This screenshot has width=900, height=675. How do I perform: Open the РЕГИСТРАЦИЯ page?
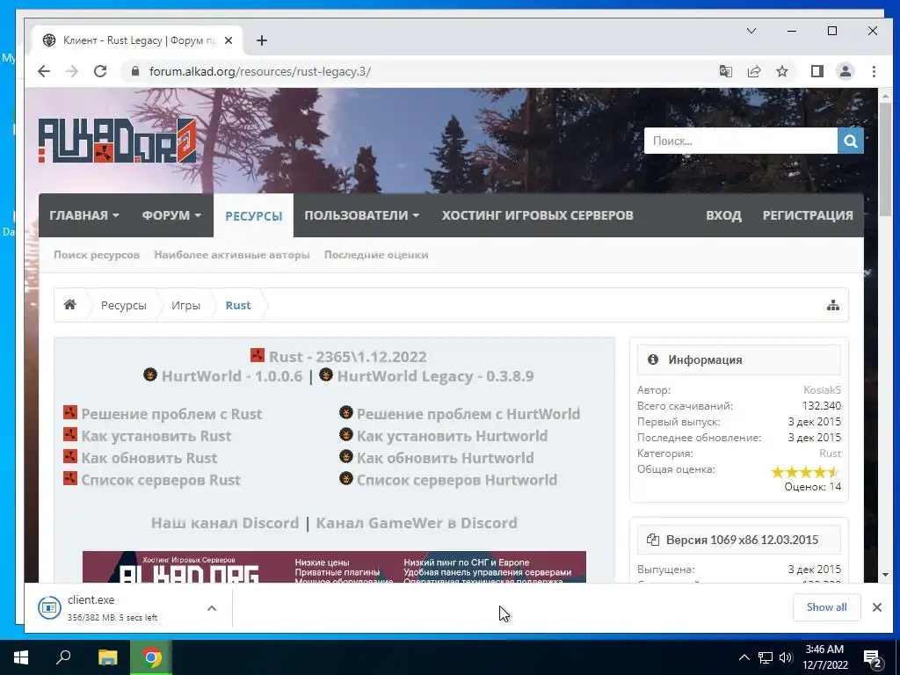(x=808, y=215)
